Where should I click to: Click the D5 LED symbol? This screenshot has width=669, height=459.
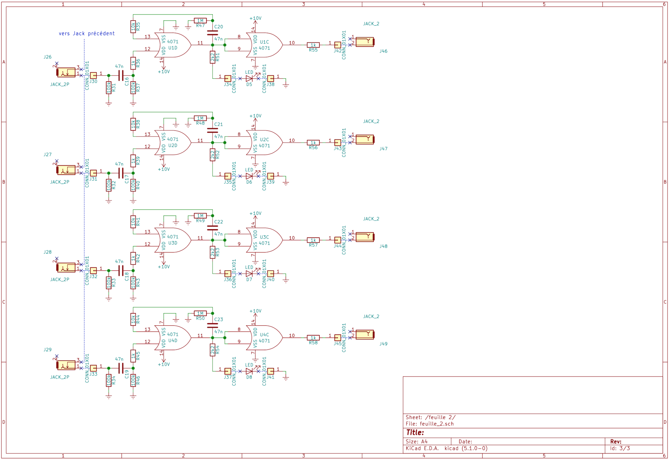point(249,78)
